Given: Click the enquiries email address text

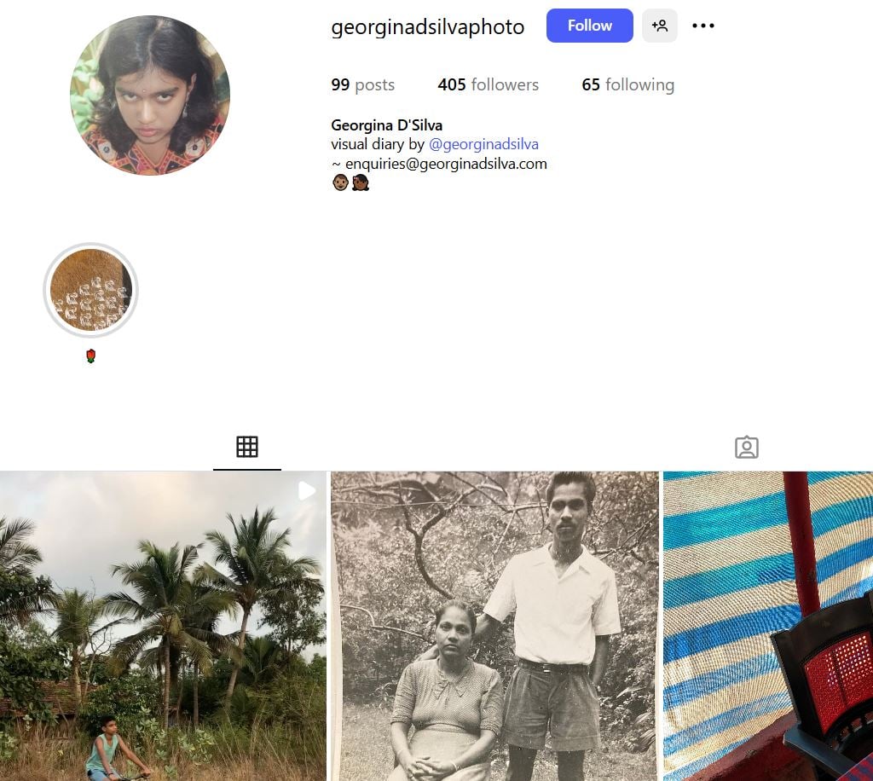Looking at the screenshot, I should click(x=446, y=164).
